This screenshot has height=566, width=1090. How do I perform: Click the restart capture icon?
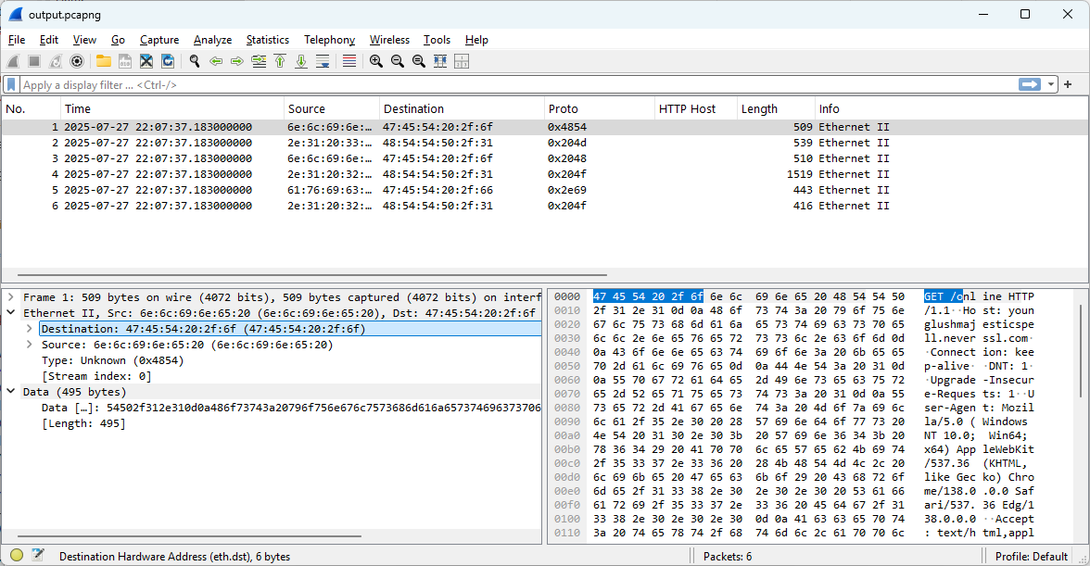(x=56, y=61)
